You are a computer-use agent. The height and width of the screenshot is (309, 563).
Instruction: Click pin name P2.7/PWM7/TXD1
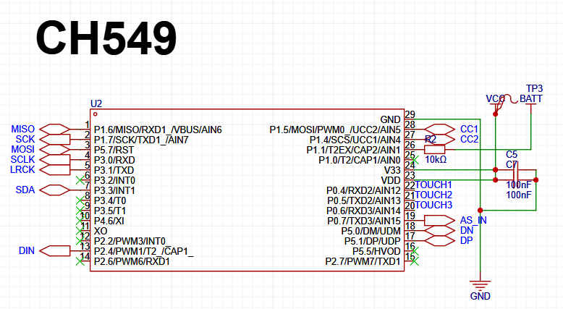pyautogui.click(x=363, y=261)
